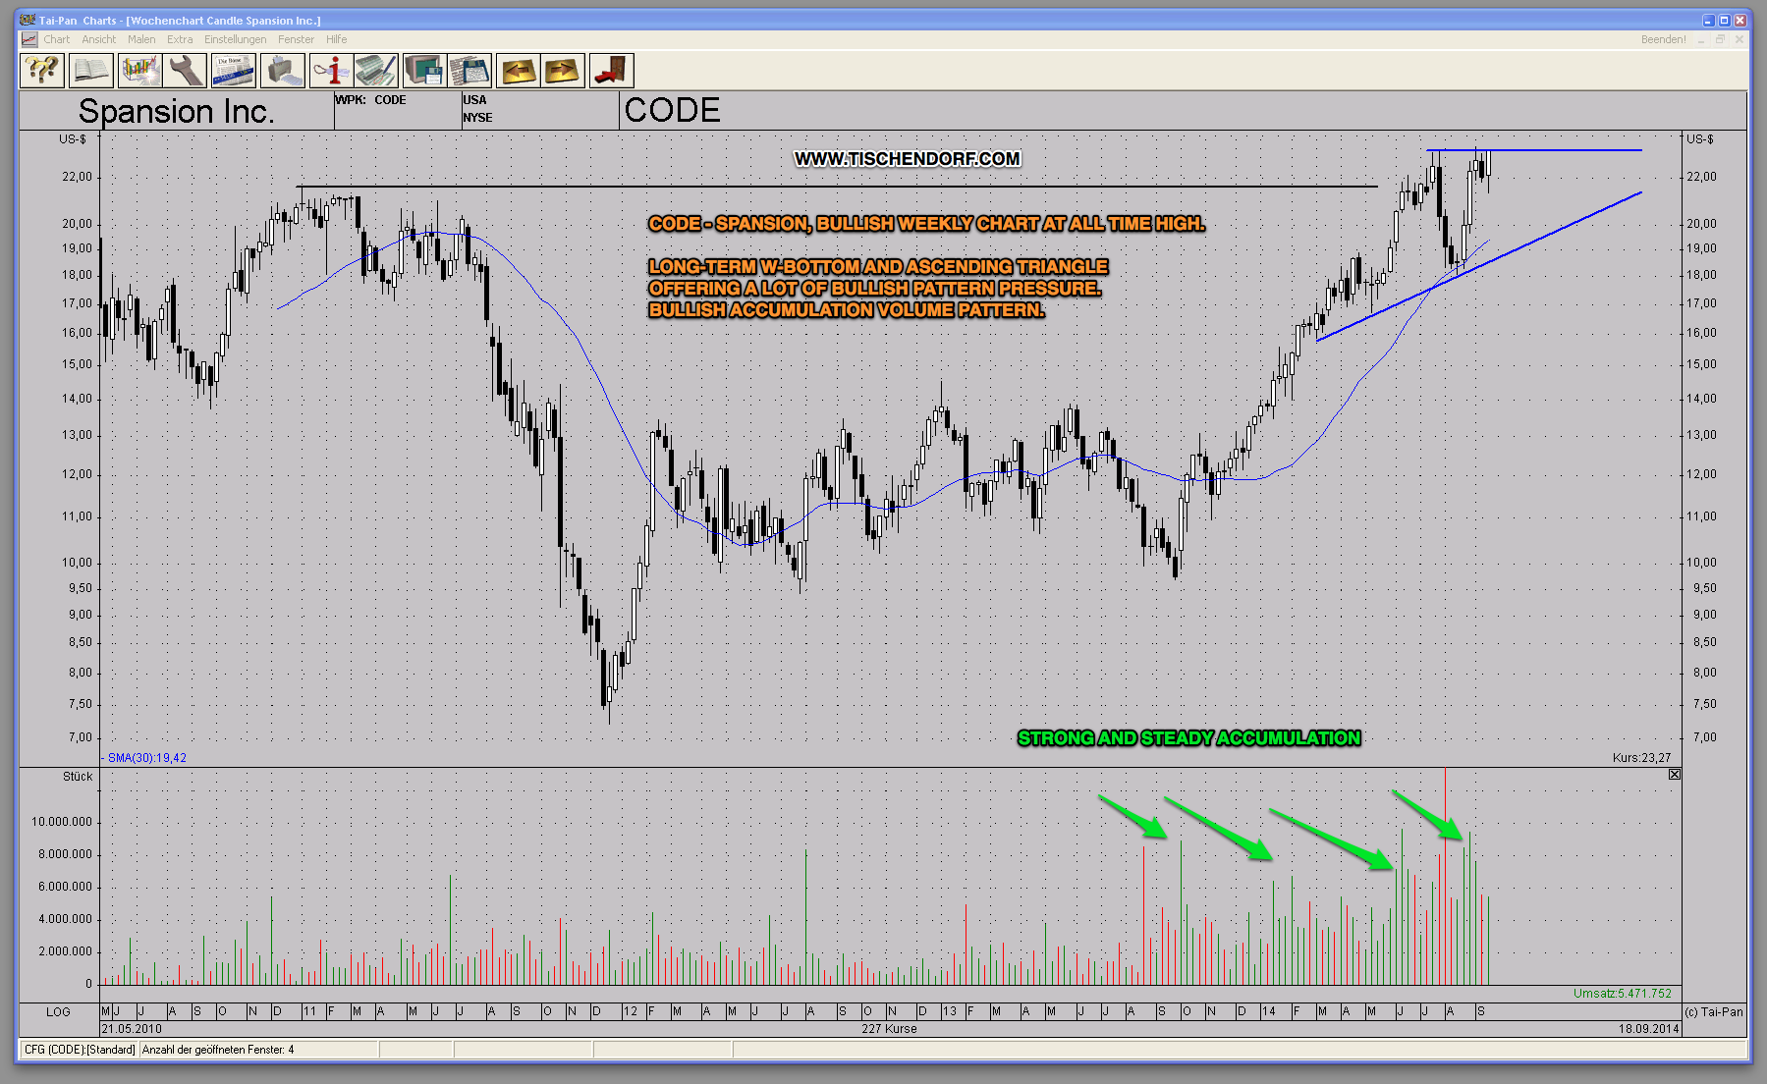Go forward with the right arrow icon
This screenshot has height=1084, width=1767.
563,71
